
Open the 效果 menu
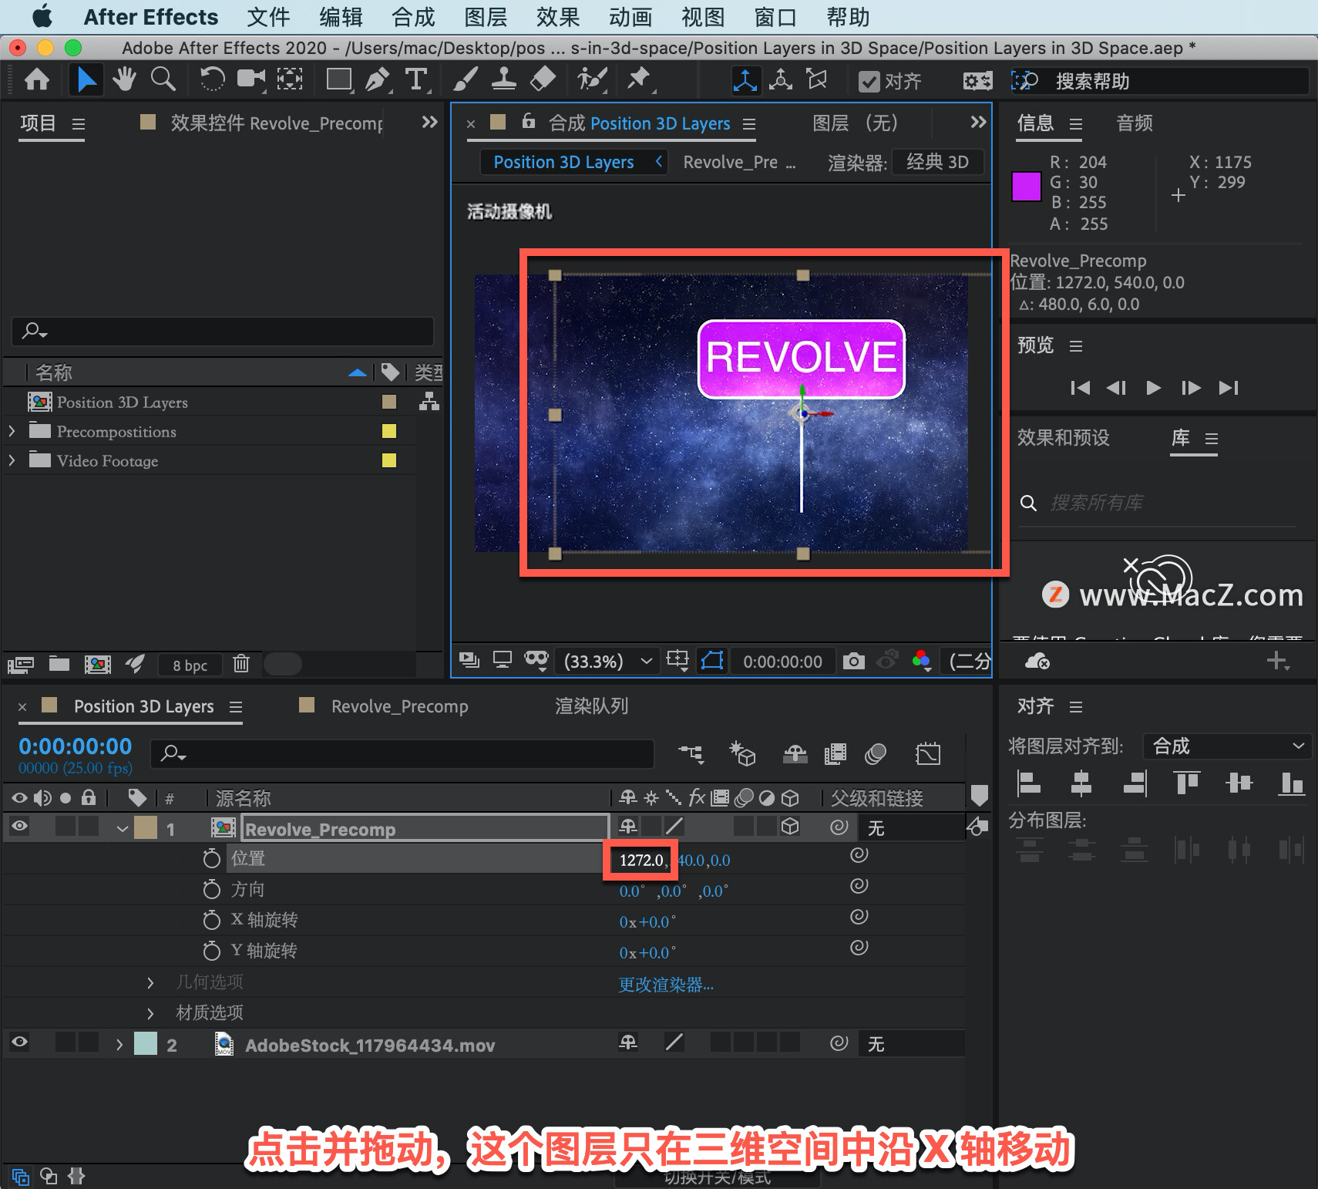click(x=558, y=17)
